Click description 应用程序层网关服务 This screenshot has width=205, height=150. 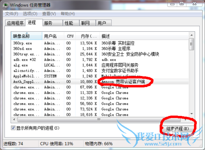(x=120, y=65)
